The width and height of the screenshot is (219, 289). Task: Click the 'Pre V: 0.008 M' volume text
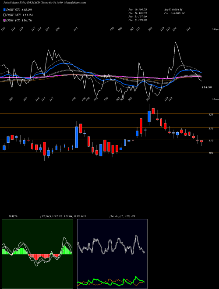pos(175,13)
